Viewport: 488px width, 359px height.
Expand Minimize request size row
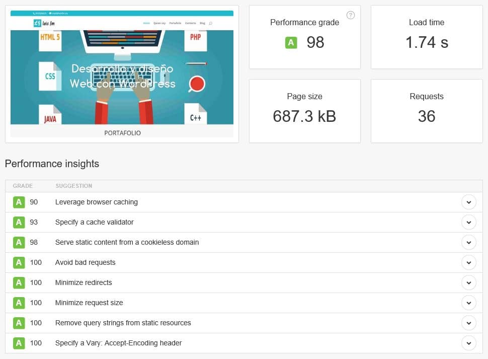(x=469, y=303)
